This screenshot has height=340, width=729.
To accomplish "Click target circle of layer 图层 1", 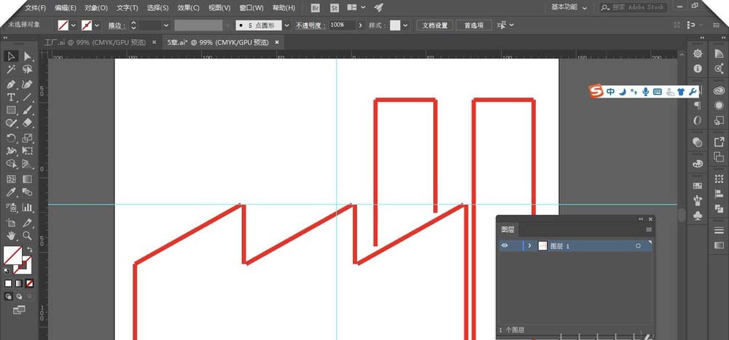I will [639, 246].
